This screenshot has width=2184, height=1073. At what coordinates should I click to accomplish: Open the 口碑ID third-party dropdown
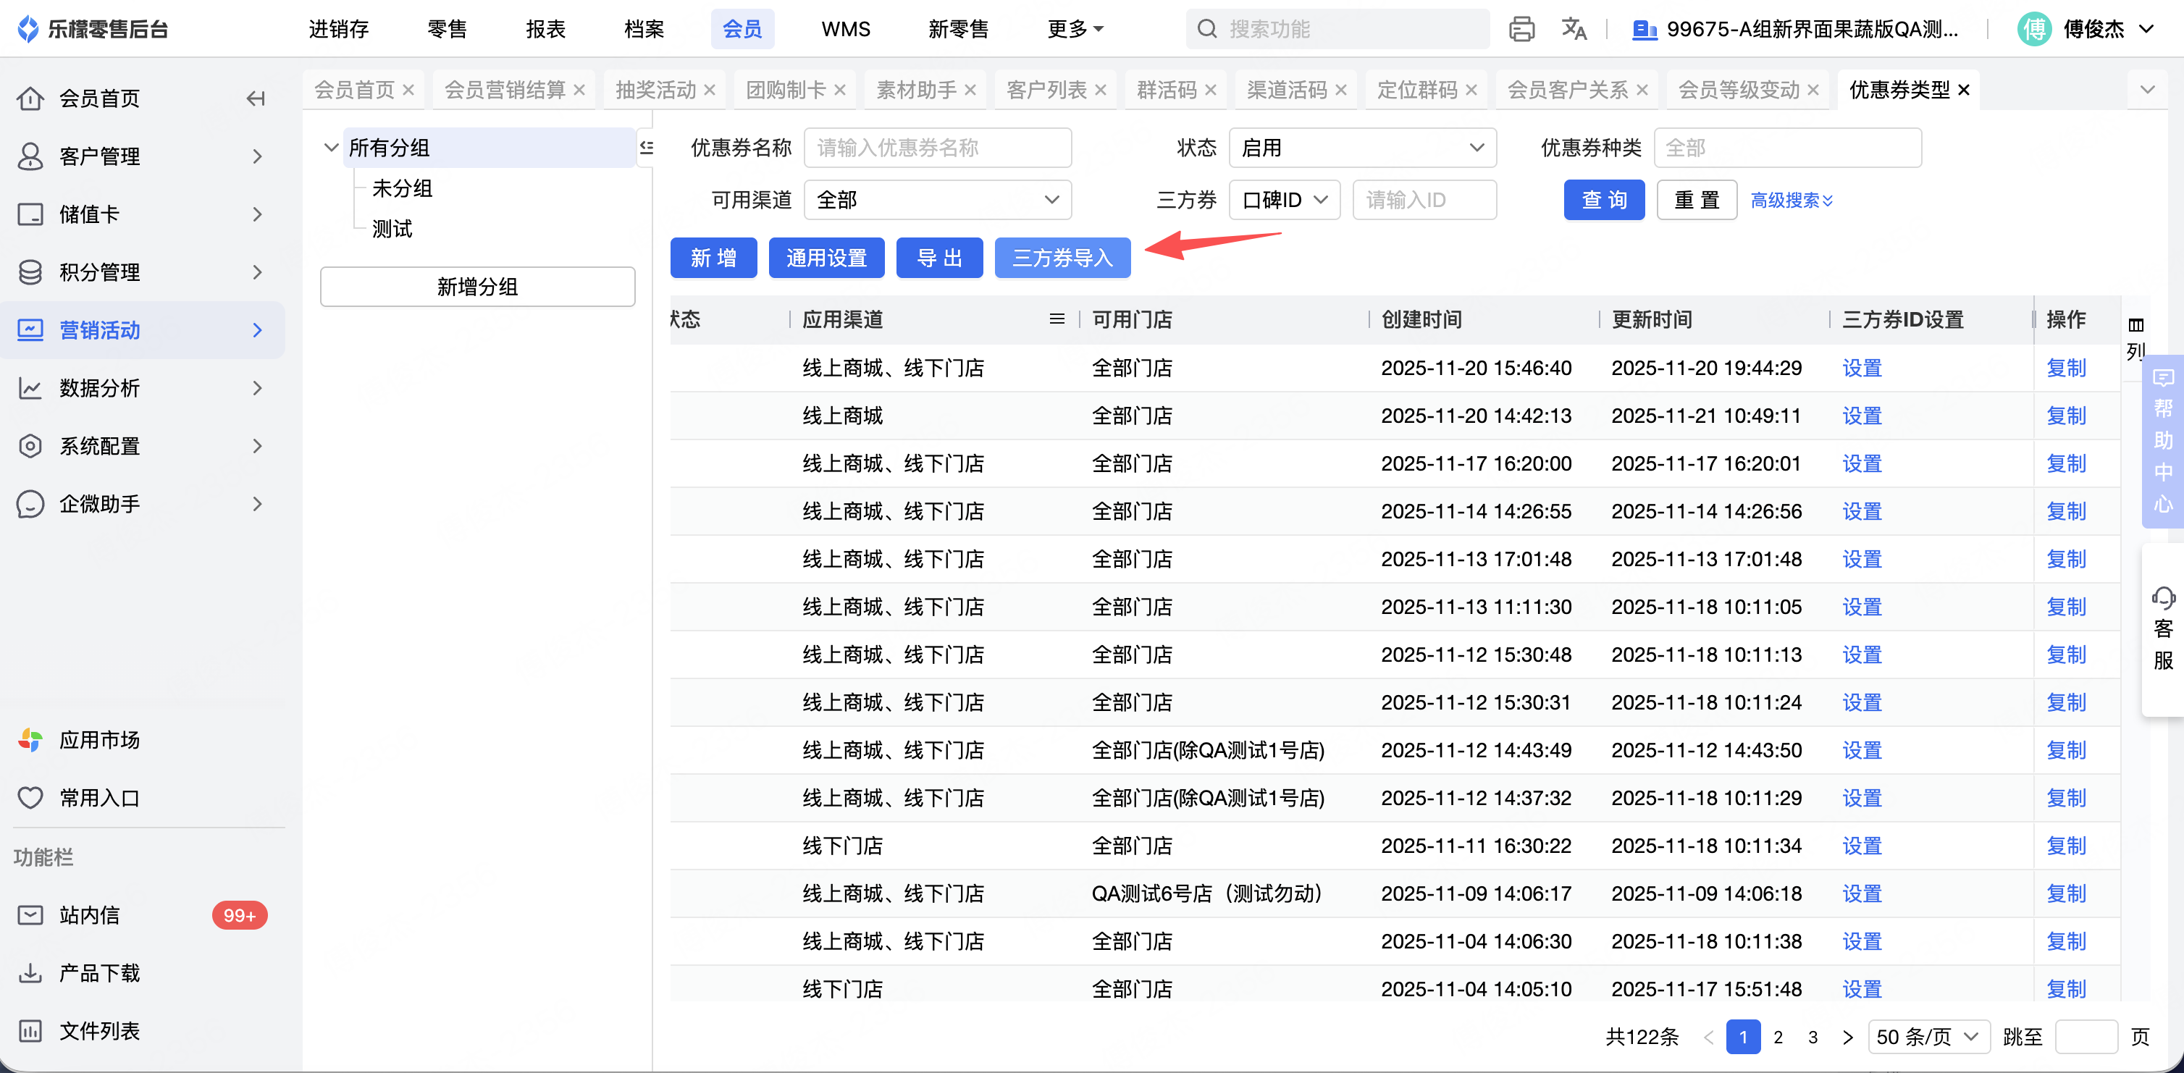tap(1284, 200)
